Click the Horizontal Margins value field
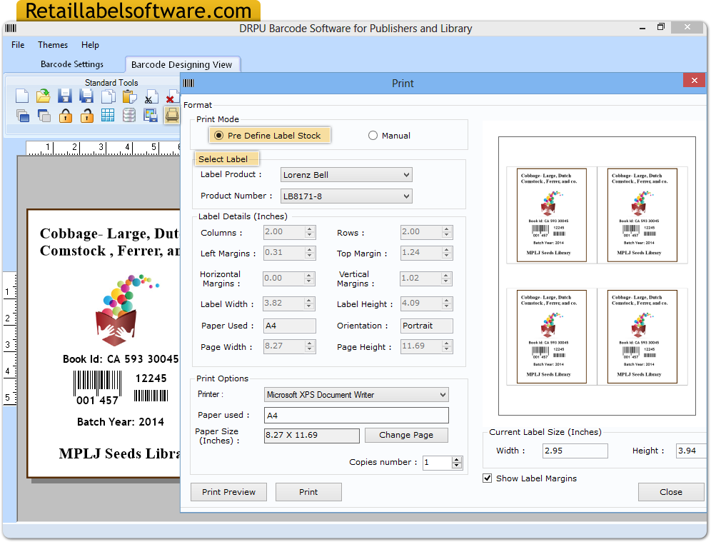711x542 pixels. 289,278
